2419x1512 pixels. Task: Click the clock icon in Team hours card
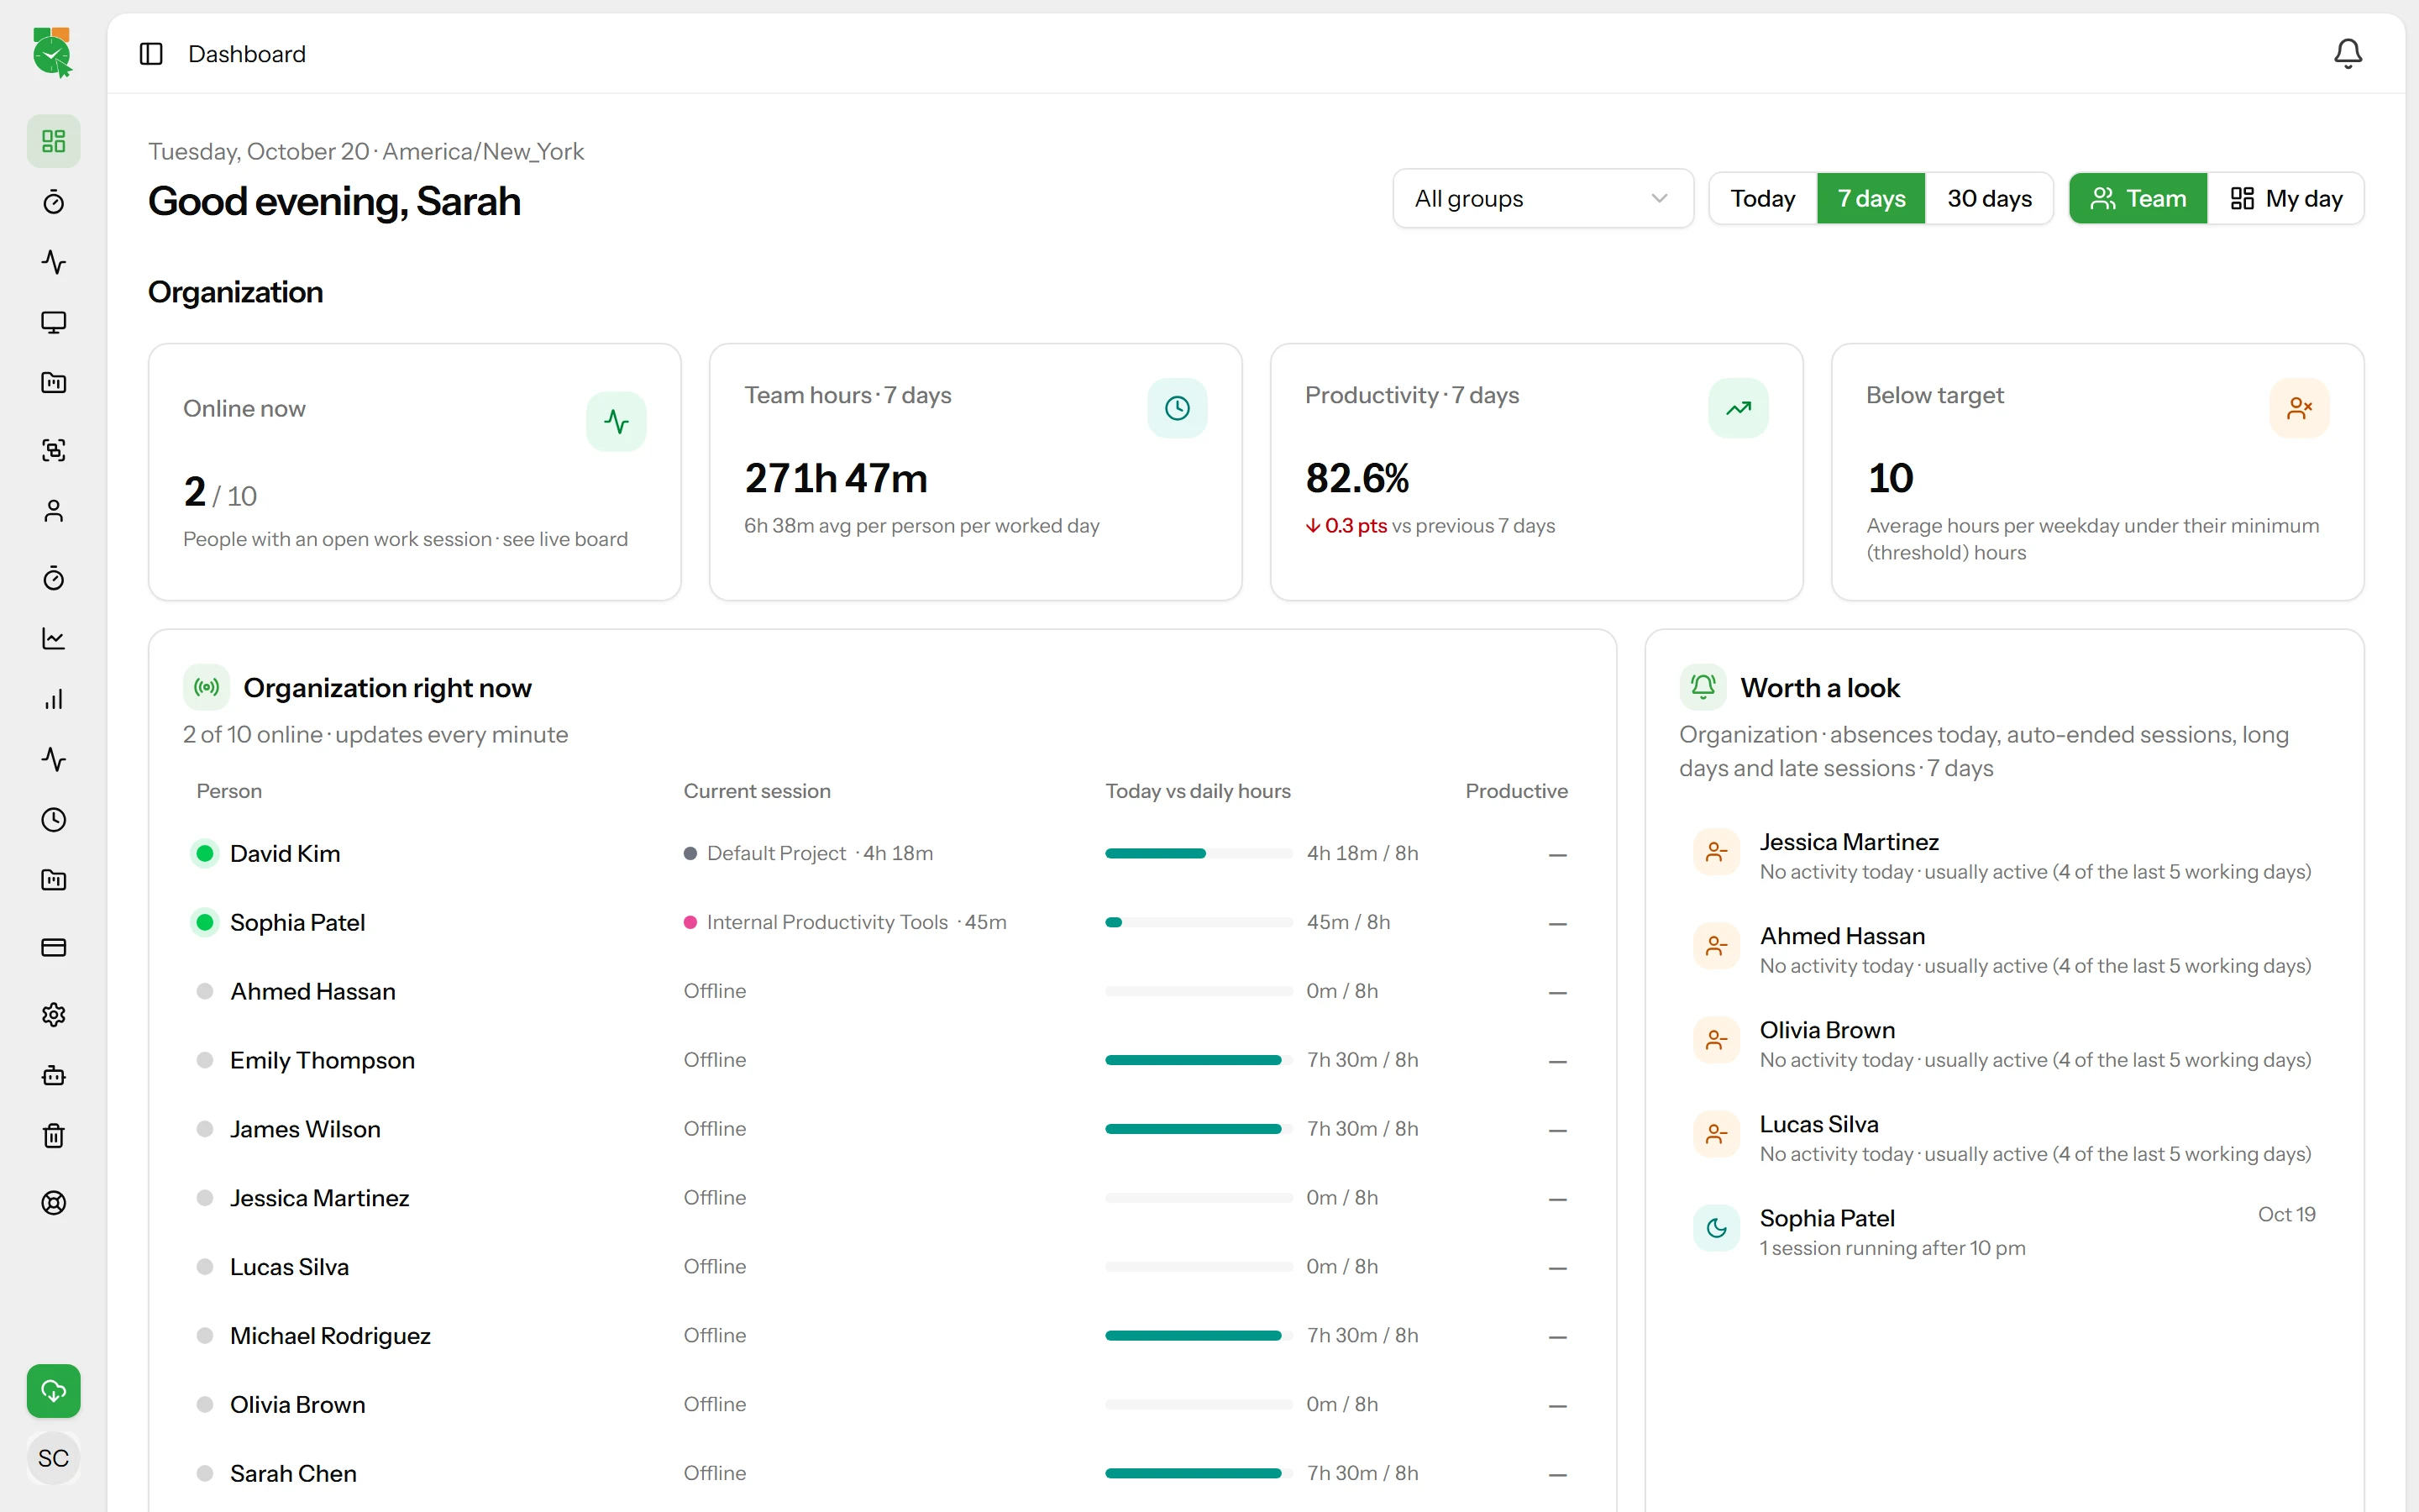point(1178,408)
